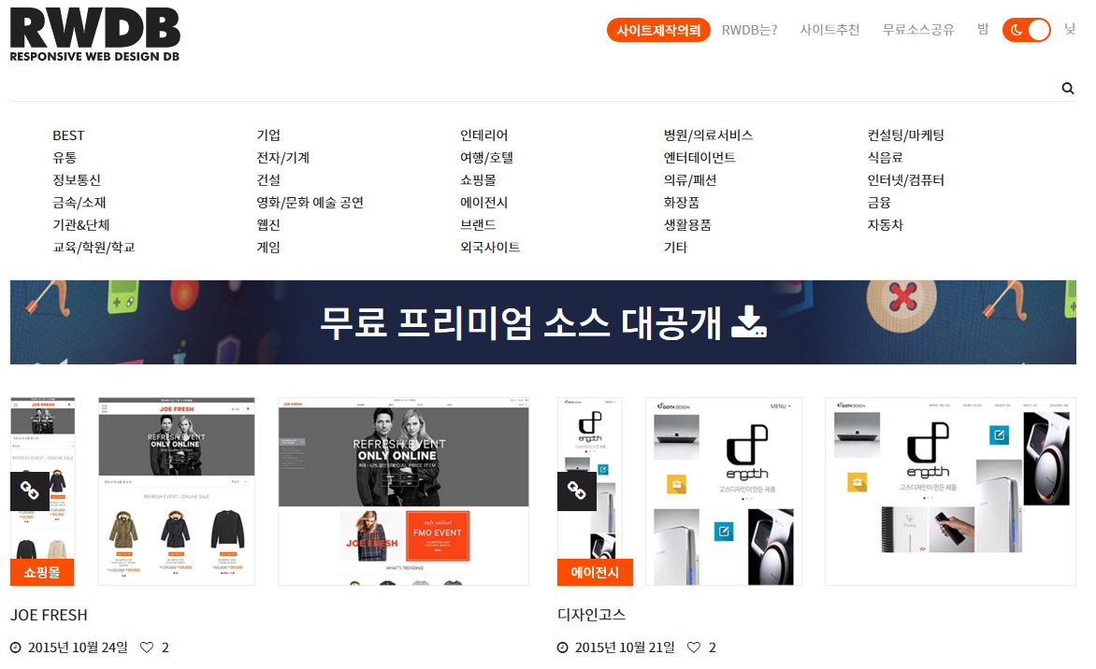This screenshot has width=1096, height=669.
Task: Click the link icon on 디자인고스 card
Action: tap(577, 491)
